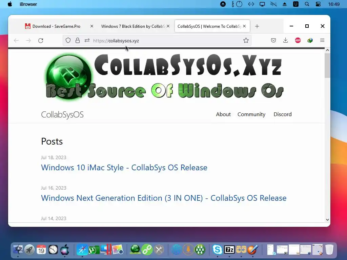Open Windows Next Generation Edition post

[164, 198]
